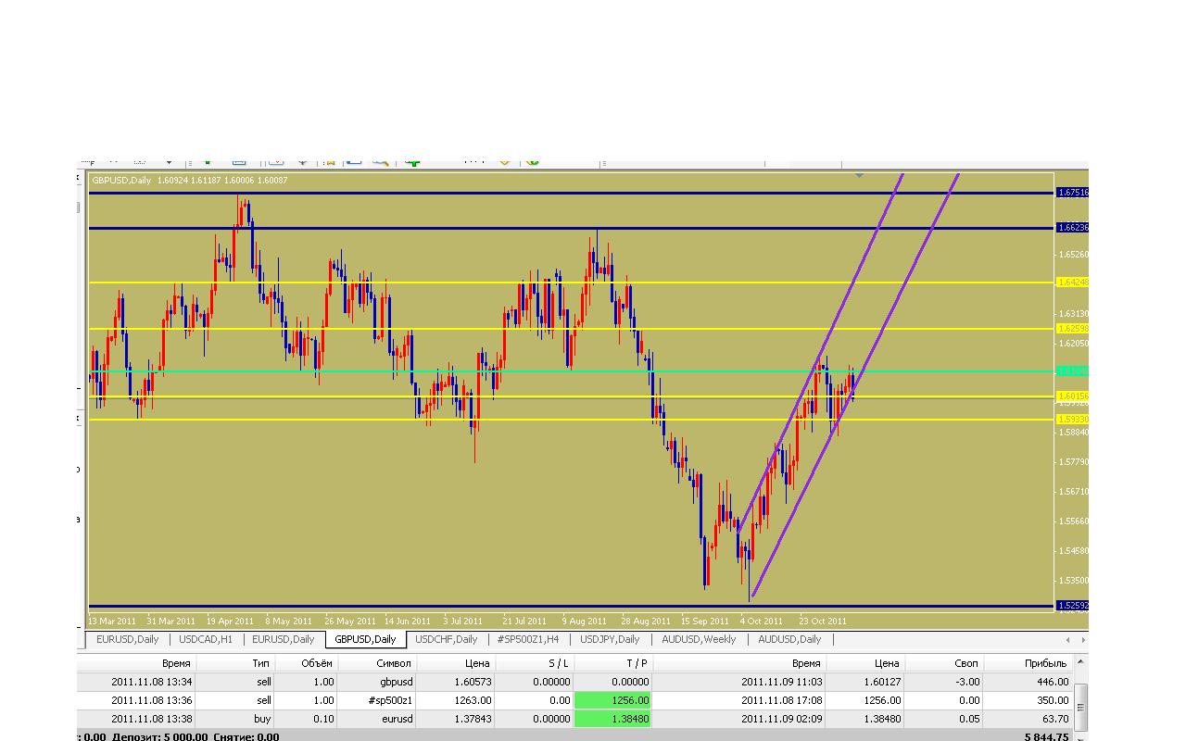Screen dimensions: 1186x741
Task: Switch to the USDJPY,Daily chart tab
Action: point(610,639)
